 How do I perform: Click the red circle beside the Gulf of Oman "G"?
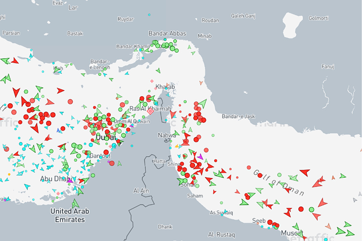pos(260,175)
